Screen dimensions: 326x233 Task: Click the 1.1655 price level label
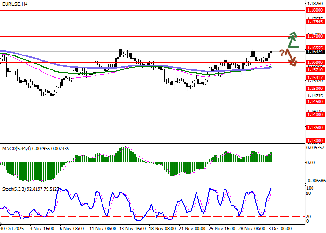[314, 48]
